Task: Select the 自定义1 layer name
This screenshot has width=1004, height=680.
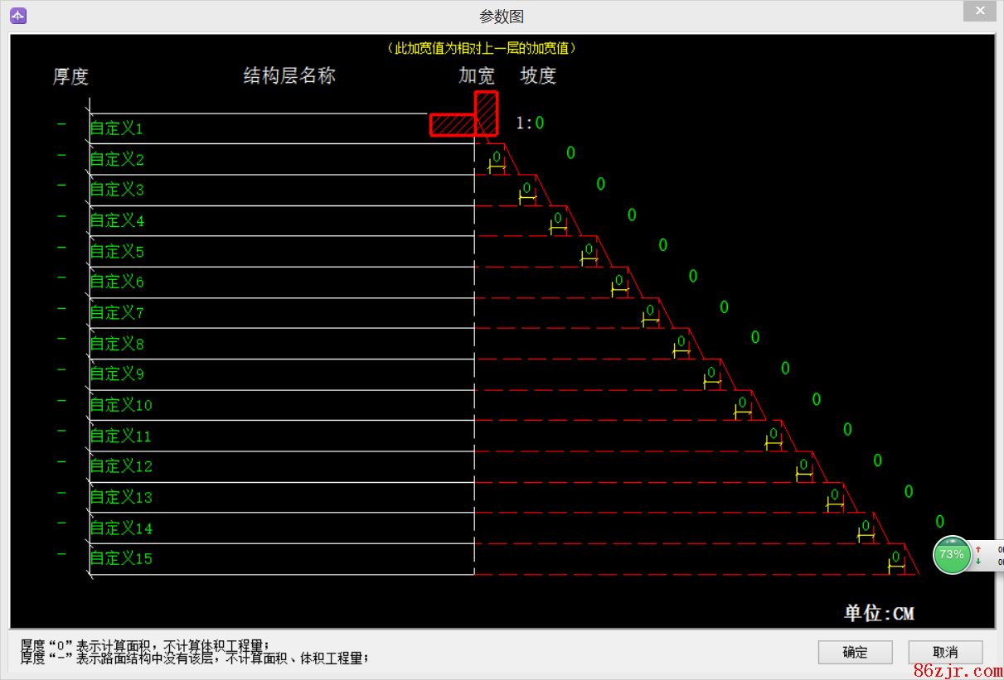Action: click(x=116, y=128)
